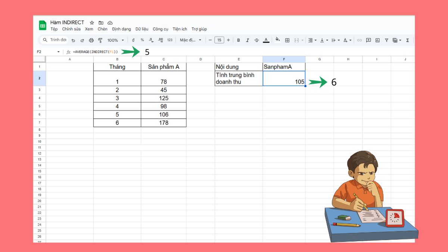448x252 pixels.
Task: Select the Functions Σ icon
Action: 407,40
